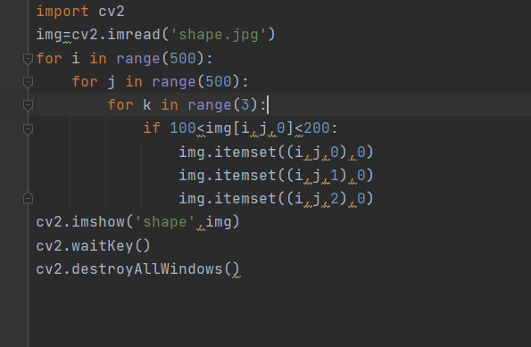The image size is (531, 347).
Task: Click variable 'i' in the first for loop
Action: (x=76, y=58)
